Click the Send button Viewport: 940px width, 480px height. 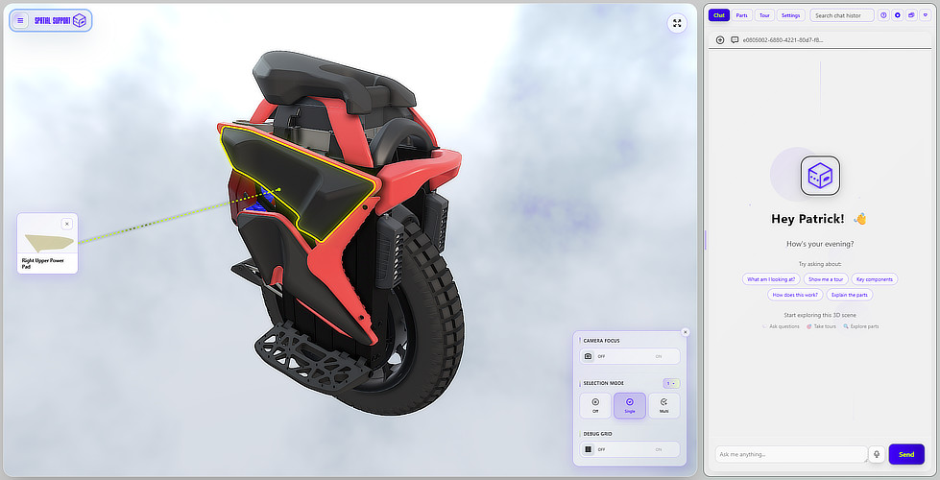click(905, 454)
